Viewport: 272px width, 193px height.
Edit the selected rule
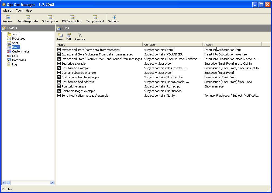click(x=69, y=37)
